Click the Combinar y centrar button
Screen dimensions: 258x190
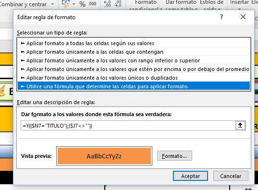(23, 4)
